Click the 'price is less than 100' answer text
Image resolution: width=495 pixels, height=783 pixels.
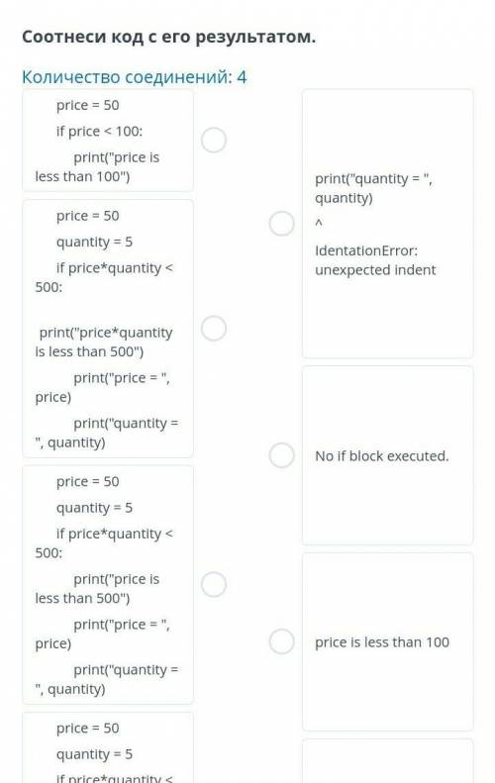click(x=382, y=642)
